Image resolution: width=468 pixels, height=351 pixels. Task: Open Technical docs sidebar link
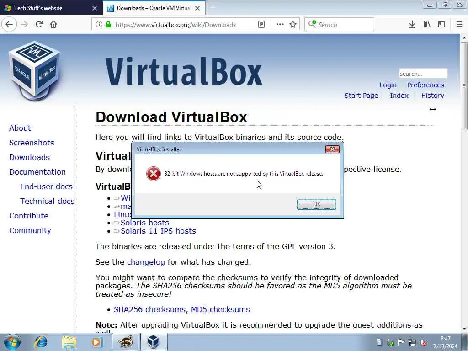47,201
